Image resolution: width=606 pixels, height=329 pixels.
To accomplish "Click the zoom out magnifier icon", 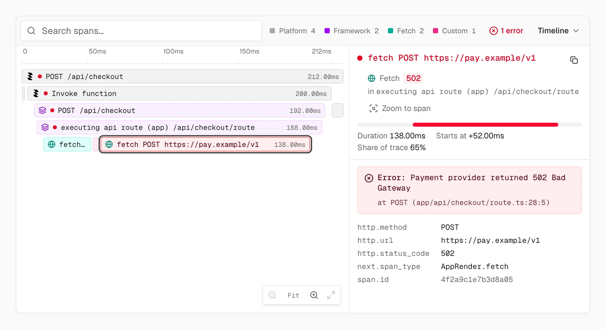I will point(272,295).
